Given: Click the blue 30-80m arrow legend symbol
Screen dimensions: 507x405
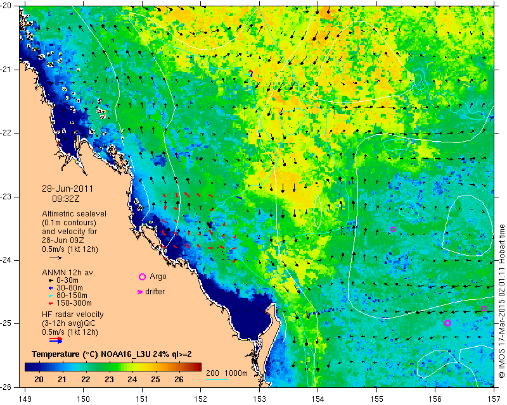Looking at the screenshot, I should [51, 288].
